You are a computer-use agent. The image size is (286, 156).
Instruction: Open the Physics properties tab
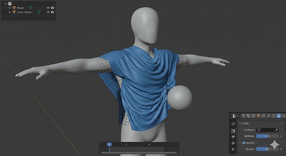pyautogui.click(x=278, y=116)
